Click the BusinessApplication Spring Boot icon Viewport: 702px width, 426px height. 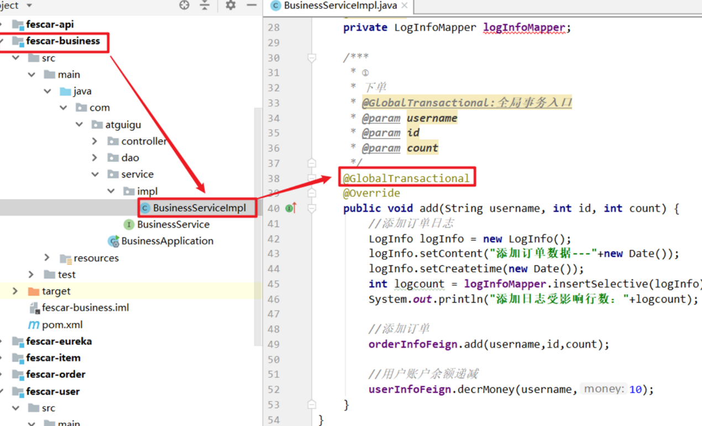tap(114, 241)
